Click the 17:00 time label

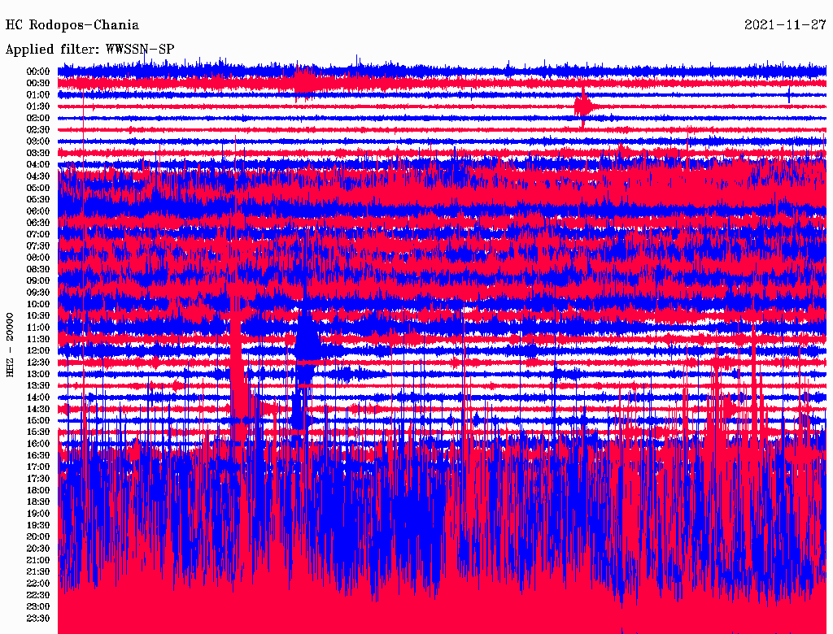pyautogui.click(x=38, y=467)
